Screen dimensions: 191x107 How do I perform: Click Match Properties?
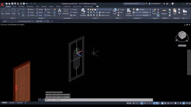pyautogui.click(x=129, y=12)
